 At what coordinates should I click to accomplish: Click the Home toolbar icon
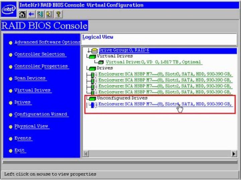22,14
